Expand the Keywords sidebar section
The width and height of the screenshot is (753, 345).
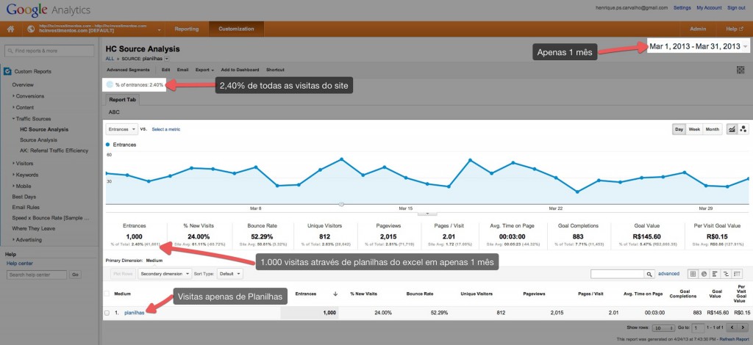[x=26, y=175]
